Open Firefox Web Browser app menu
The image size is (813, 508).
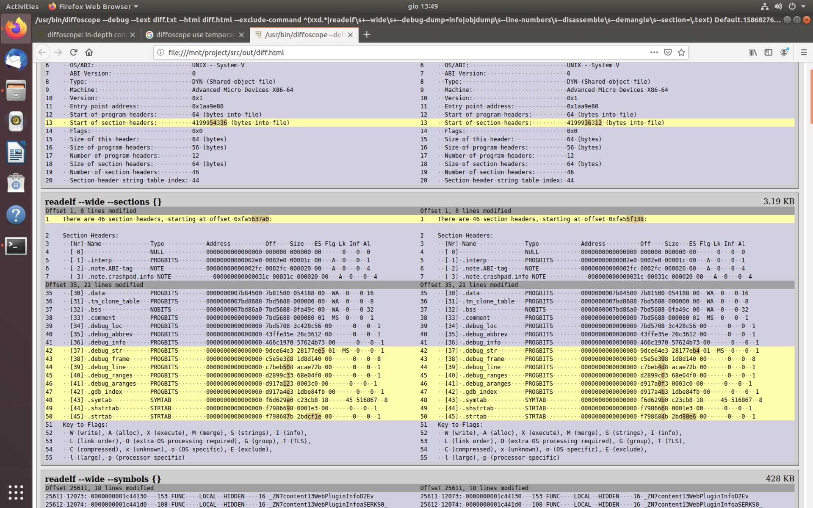[x=93, y=6]
